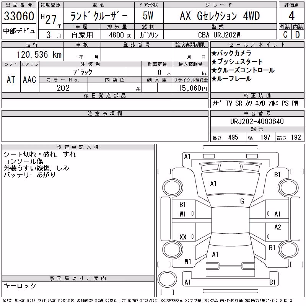Viewport: 306px width, 306px height.
Task: Click spare tire circle beside rear bumper
Action: pos(167,279)
